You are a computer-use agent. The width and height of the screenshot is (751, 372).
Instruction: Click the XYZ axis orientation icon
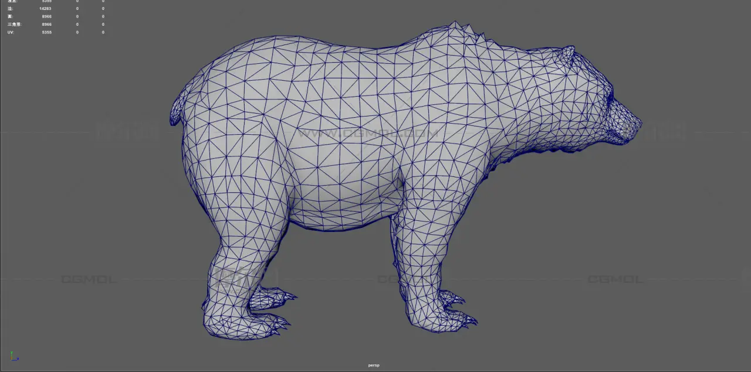click(14, 356)
